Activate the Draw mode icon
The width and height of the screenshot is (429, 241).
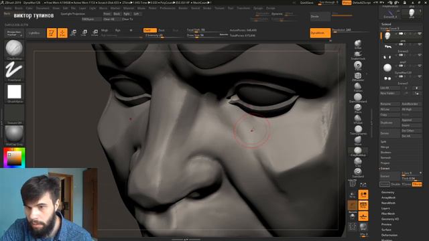62,33
